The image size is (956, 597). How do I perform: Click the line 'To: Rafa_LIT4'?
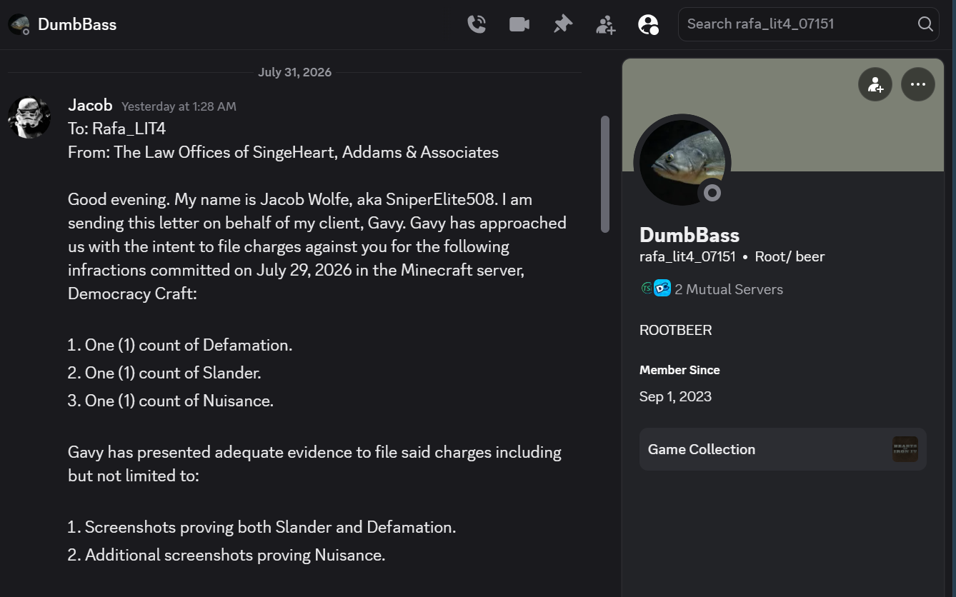(x=117, y=129)
